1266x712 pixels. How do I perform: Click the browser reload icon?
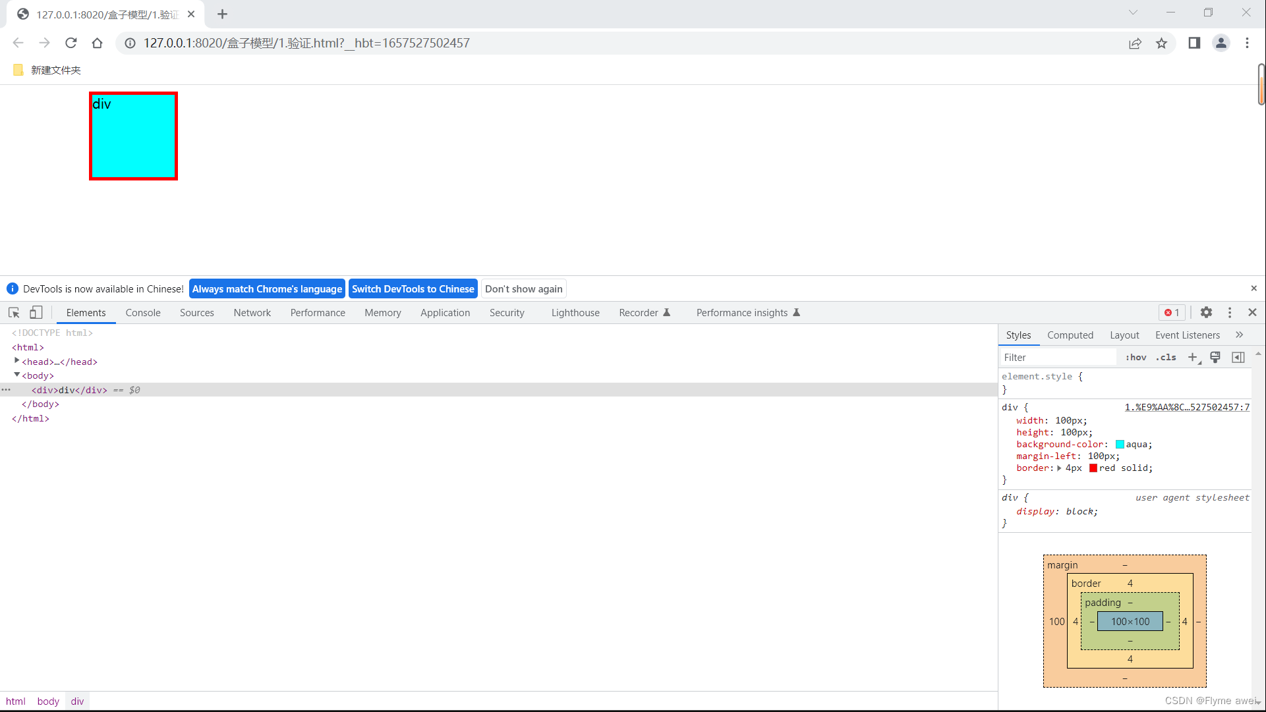(71, 43)
